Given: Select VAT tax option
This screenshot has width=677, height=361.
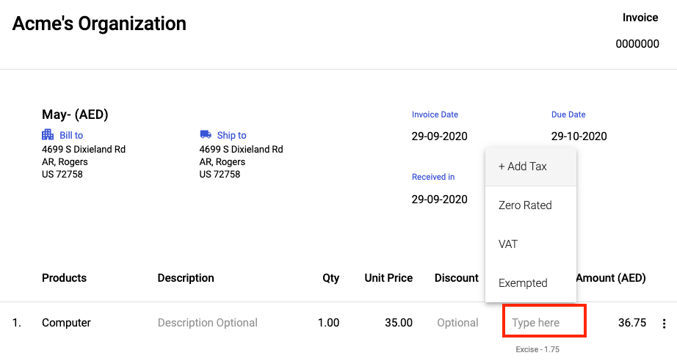Looking at the screenshot, I should [508, 244].
